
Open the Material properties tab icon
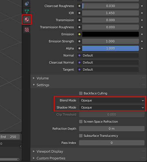pos(27,19)
